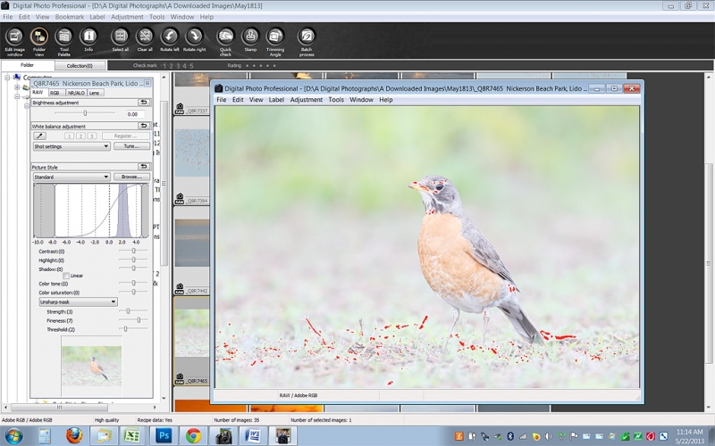Image resolution: width=715 pixels, height=446 pixels.
Task: Open the Standard picture style dropdown
Action: [71, 177]
